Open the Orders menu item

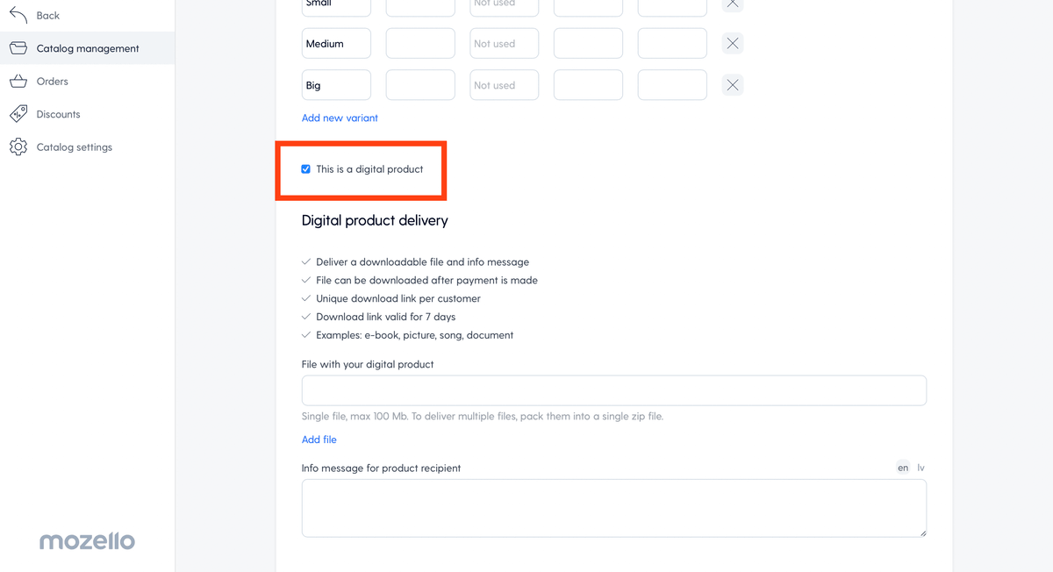(53, 81)
